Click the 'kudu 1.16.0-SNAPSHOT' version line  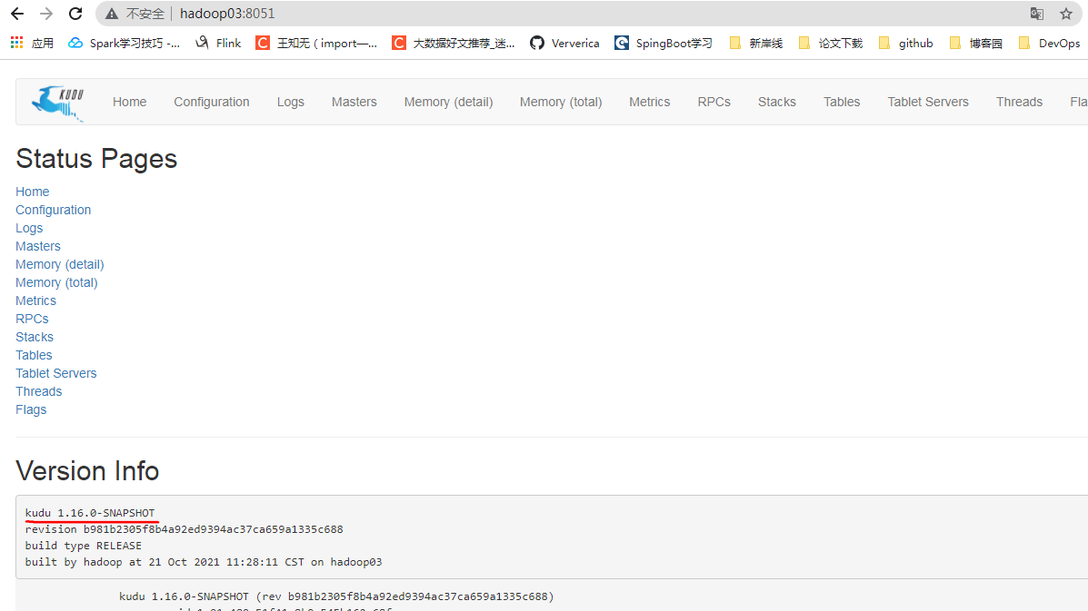click(90, 513)
